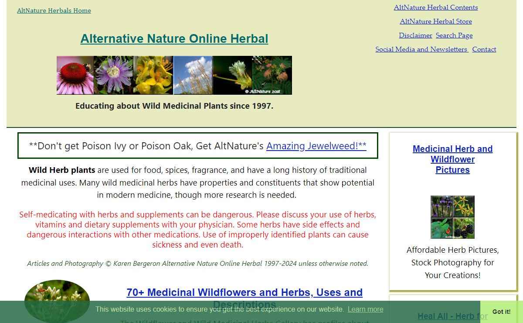523x323 pixels.
Task: Open Social Media and Newsletters link
Action: pos(422,49)
